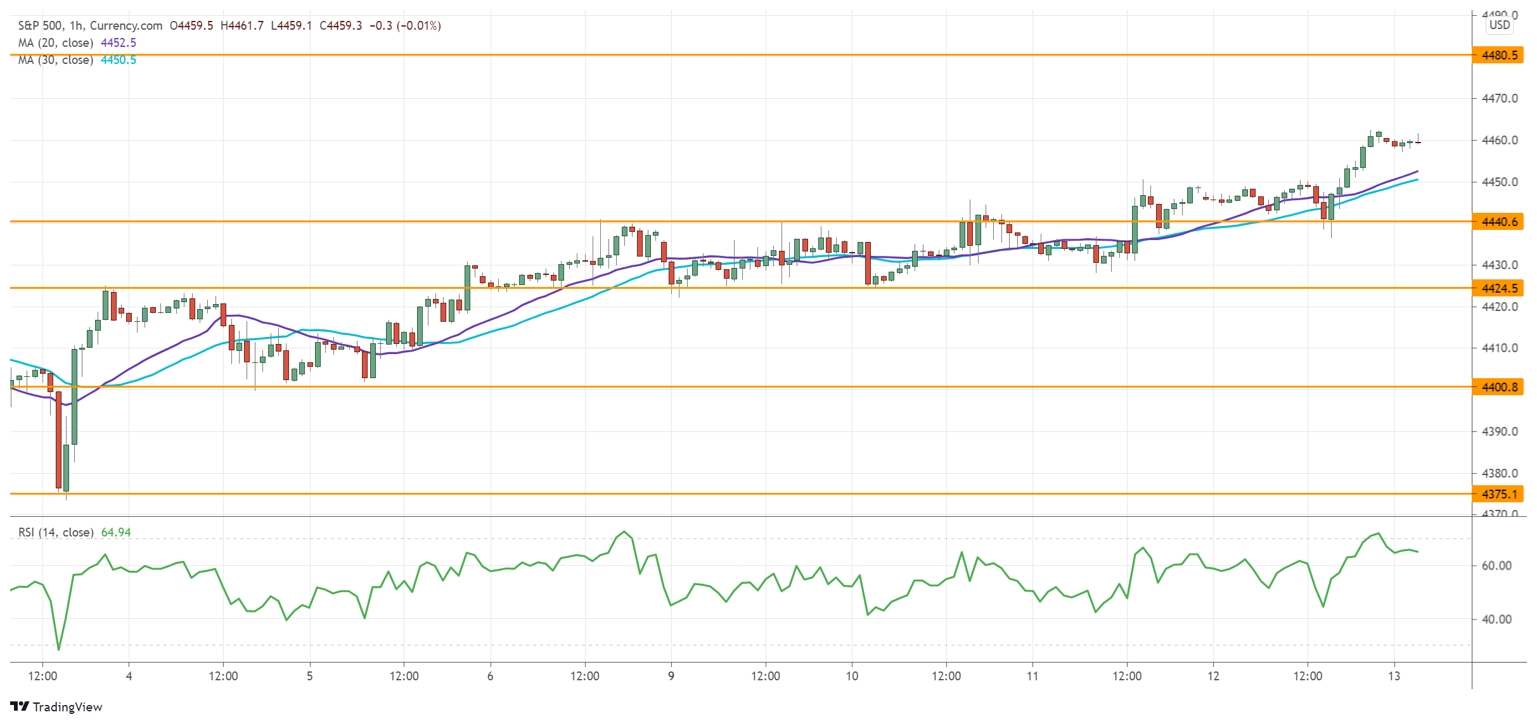Click date label 9 on time axis
This screenshot has width=1537, height=724.
pyautogui.click(x=671, y=676)
